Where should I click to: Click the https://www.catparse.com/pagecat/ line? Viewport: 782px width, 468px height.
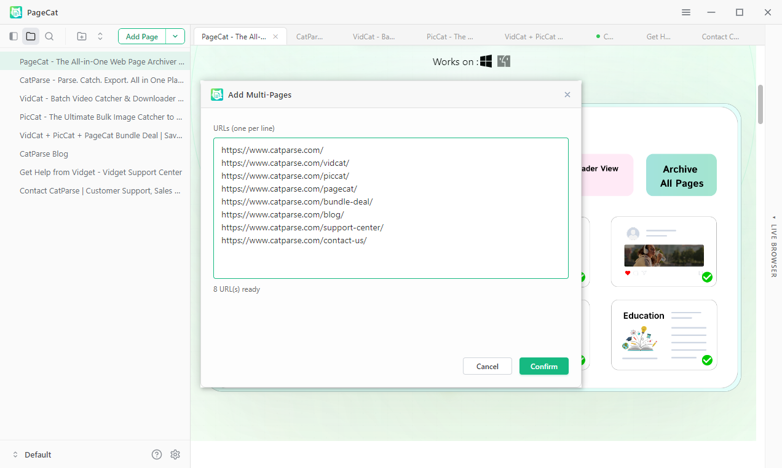coord(289,189)
